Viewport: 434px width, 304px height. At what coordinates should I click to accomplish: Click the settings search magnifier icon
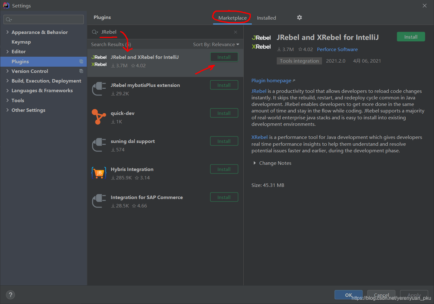9,20
